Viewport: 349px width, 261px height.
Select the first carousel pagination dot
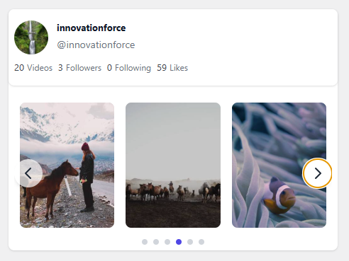pos(145,242)
